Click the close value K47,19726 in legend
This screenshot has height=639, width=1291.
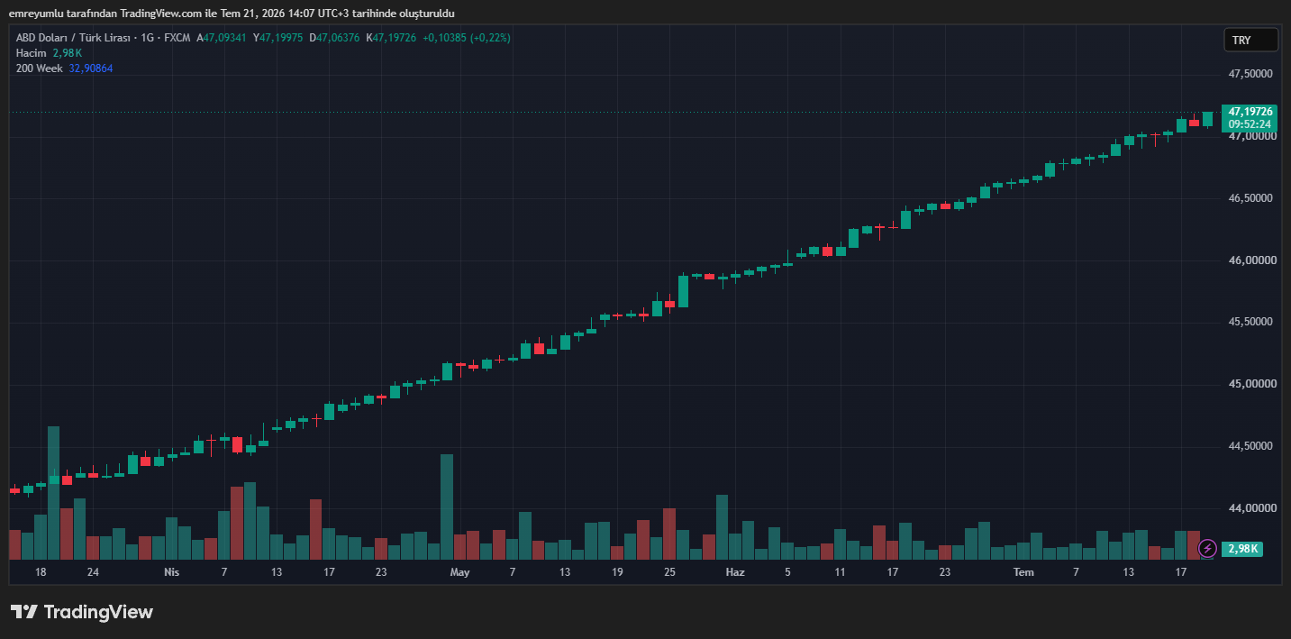tap(391, 38)
